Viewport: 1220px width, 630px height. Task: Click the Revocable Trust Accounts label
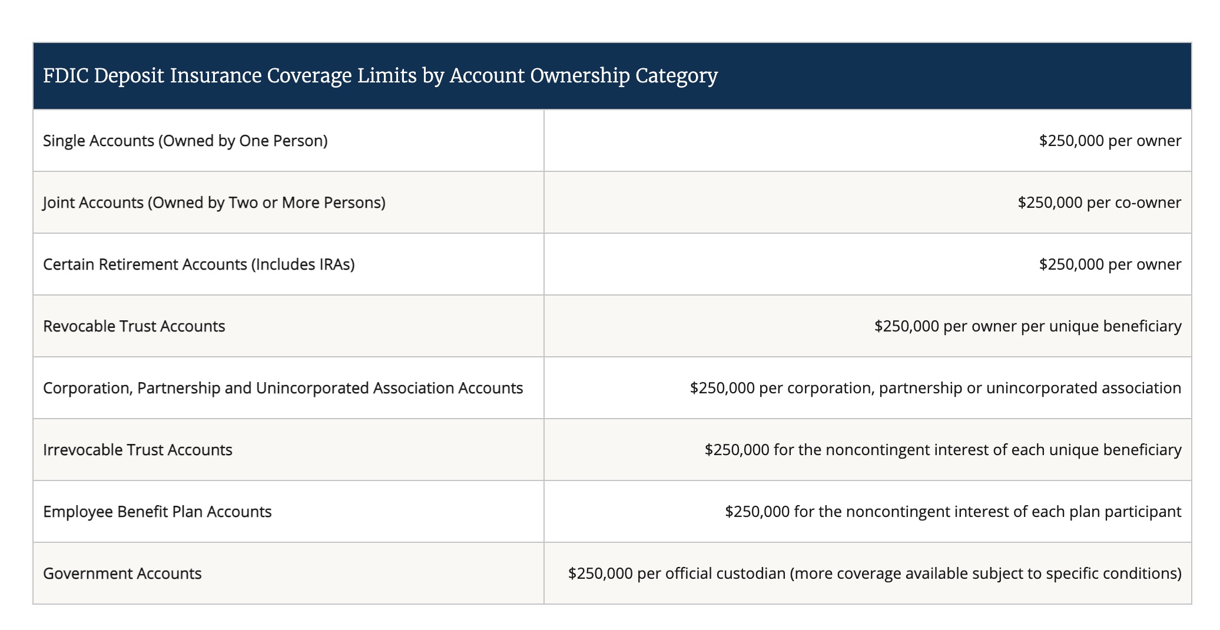134,326
